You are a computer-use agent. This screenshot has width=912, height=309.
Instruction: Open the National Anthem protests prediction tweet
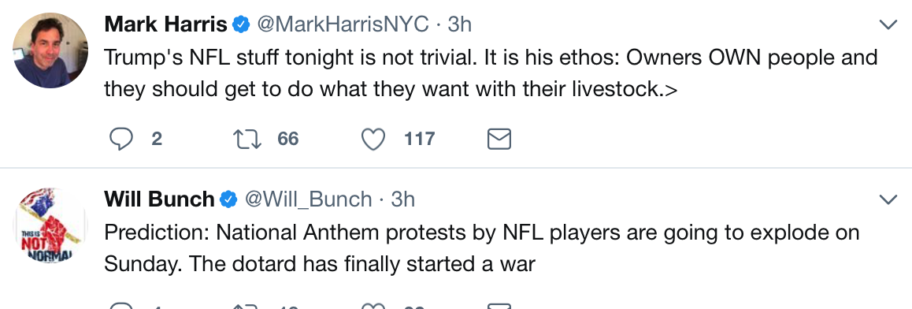point(481,248)
